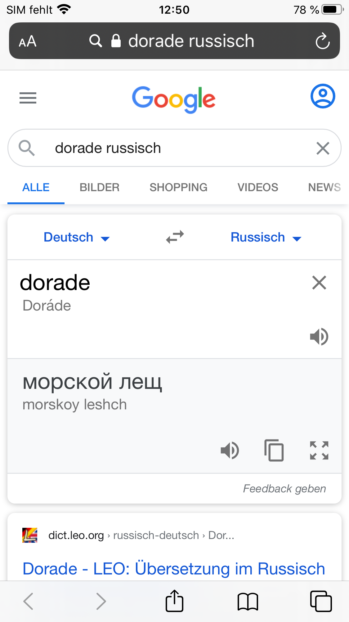Screen dimensions: 349x622
Task: Expand translation to fullscreen
Action: click(x=319, y=450)
